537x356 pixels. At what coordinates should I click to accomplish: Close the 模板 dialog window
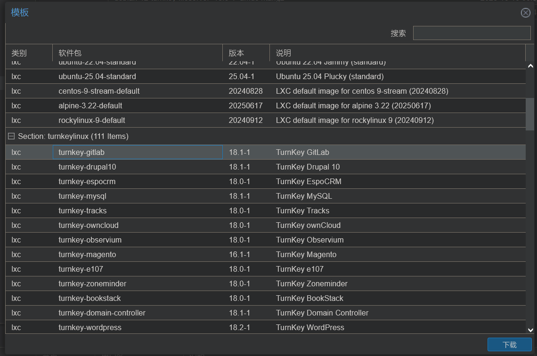525,13
